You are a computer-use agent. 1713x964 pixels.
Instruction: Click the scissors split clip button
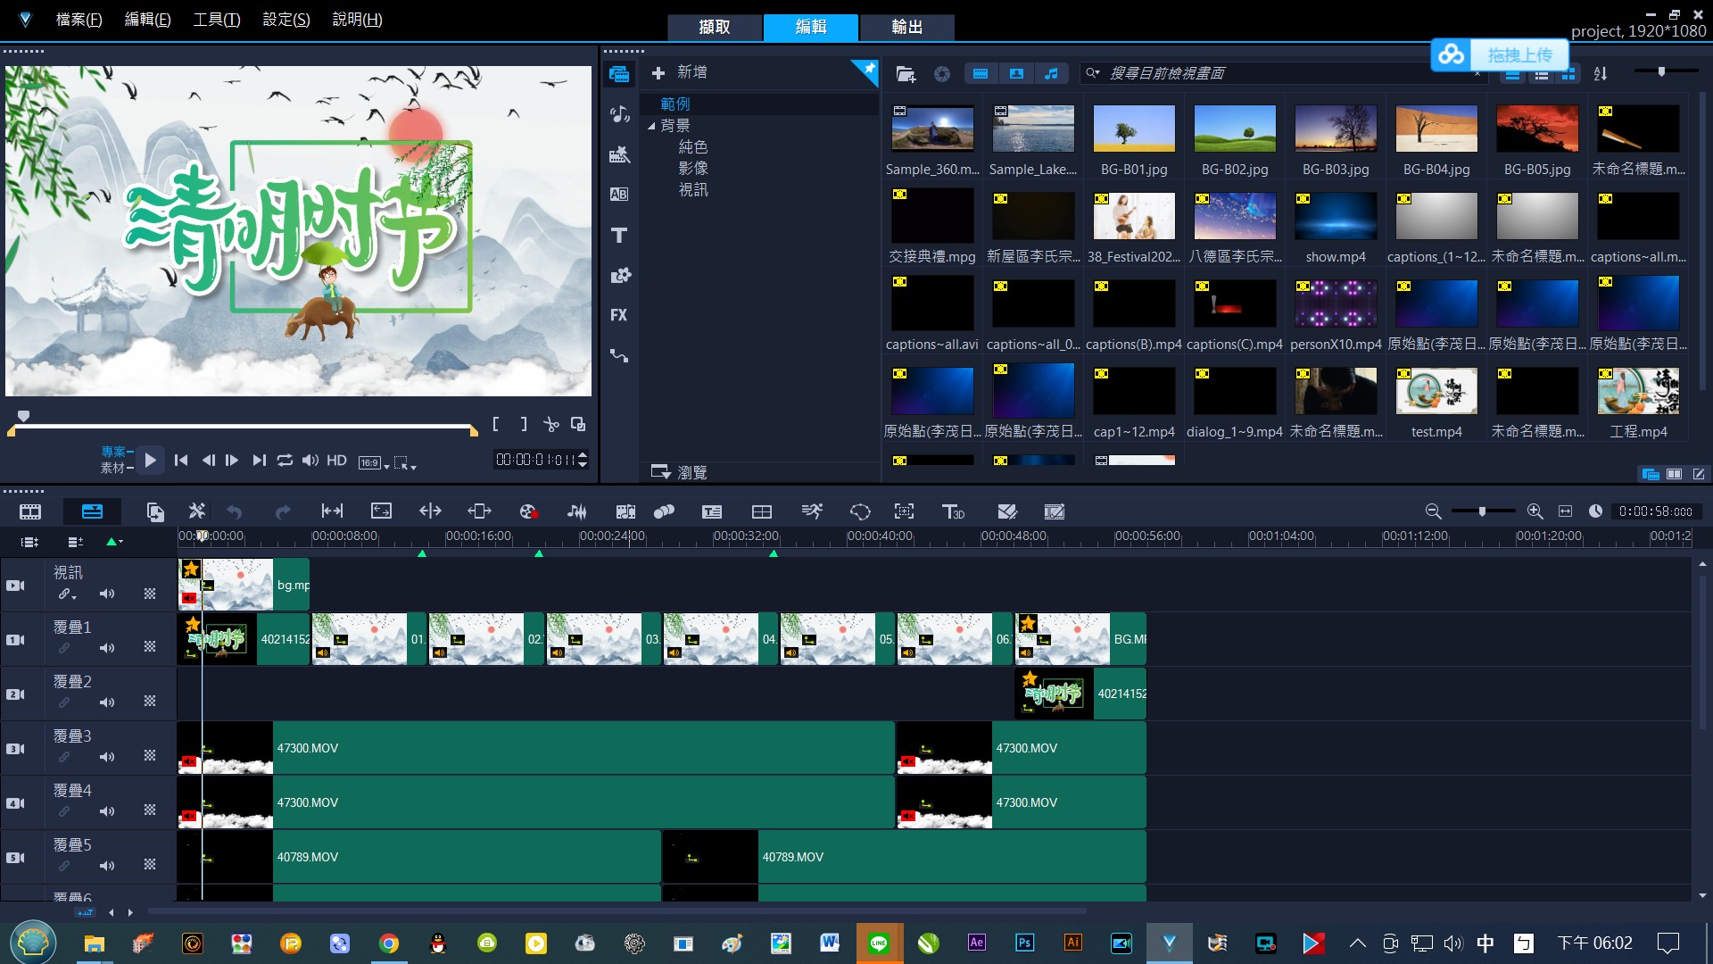coord(551,425)
